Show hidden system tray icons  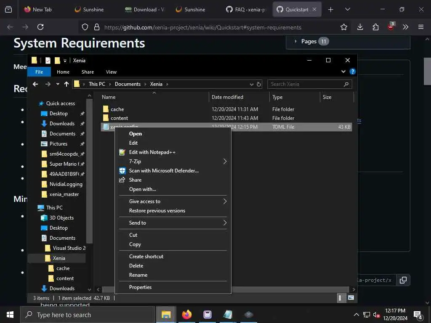pos(356,315)
